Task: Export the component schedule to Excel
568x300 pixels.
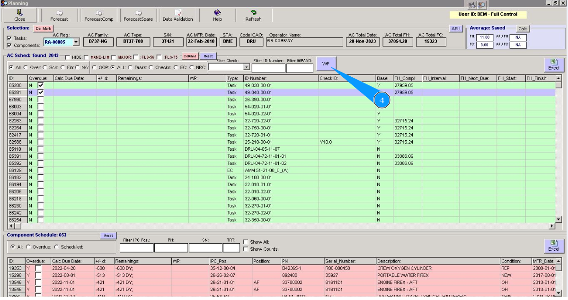Action: point(553,245)
